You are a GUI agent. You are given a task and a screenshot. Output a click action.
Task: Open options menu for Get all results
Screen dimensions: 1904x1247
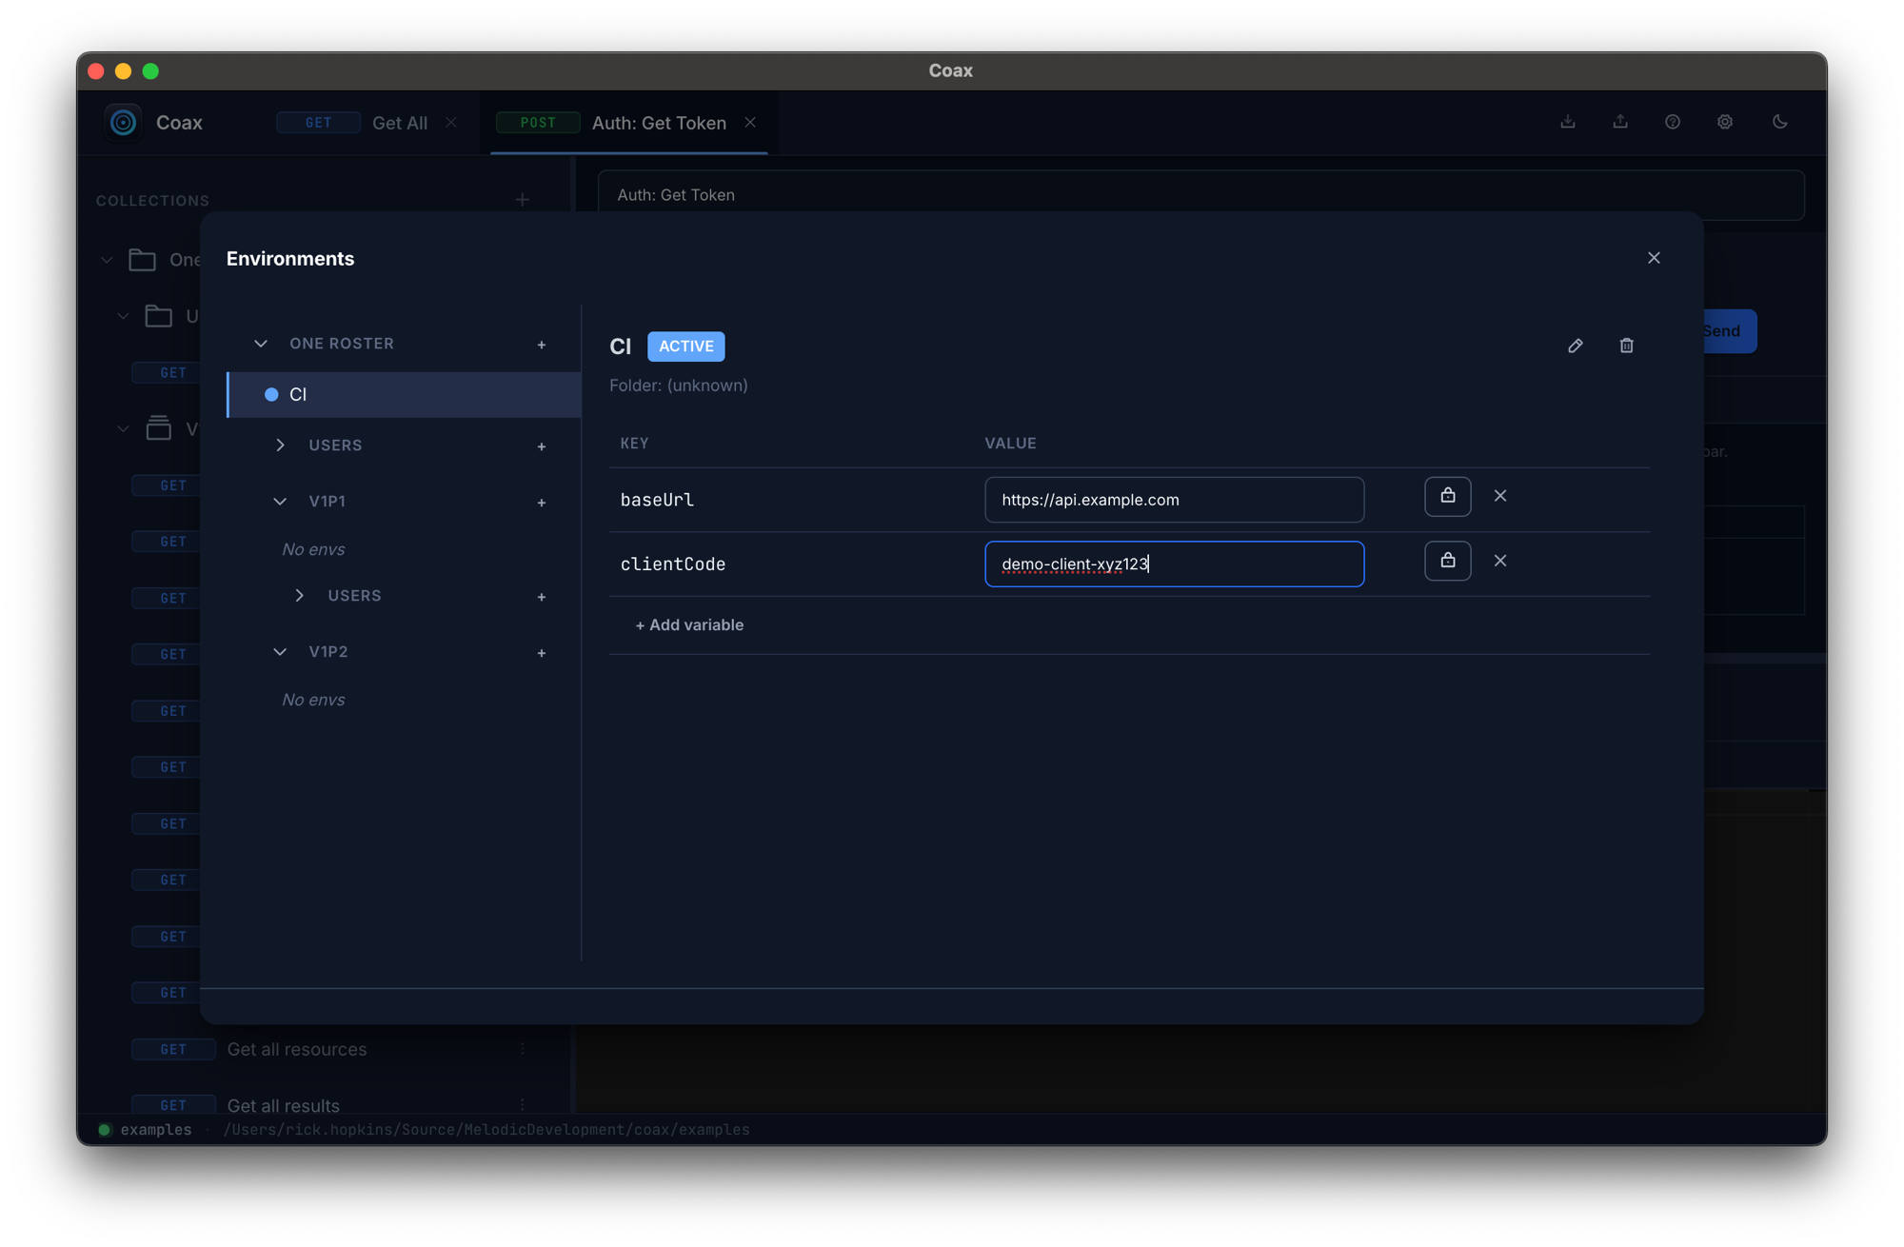click(x=523, y=1105)
